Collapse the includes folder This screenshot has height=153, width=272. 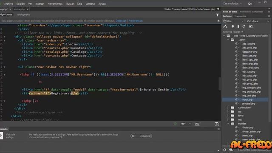(228, 124)
